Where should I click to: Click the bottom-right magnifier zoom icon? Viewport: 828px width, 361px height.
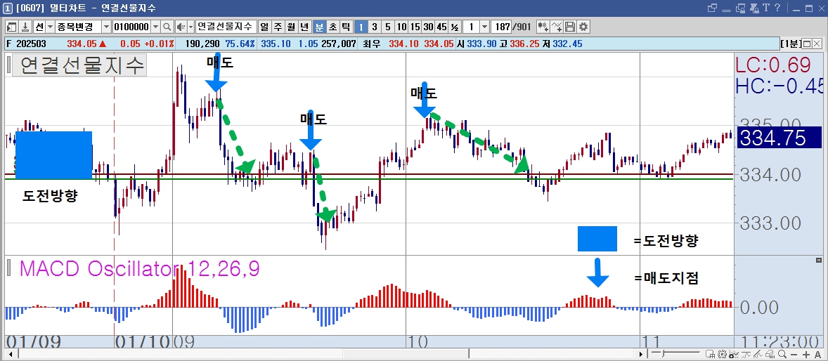click(782, 354)
